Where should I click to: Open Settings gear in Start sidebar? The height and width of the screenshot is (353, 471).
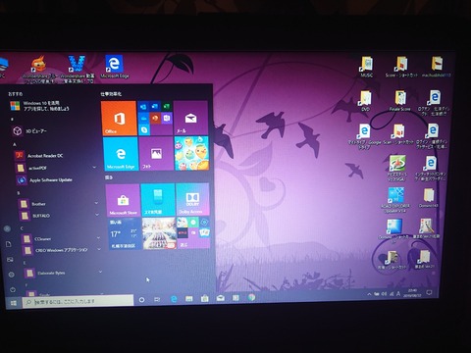pos(11,275)
